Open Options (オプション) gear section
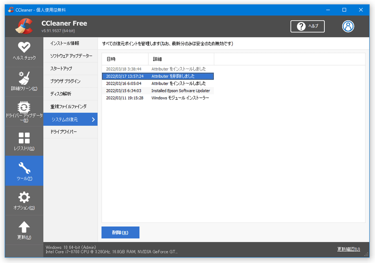The image size is (375, 263). click(x=24, y=200)
